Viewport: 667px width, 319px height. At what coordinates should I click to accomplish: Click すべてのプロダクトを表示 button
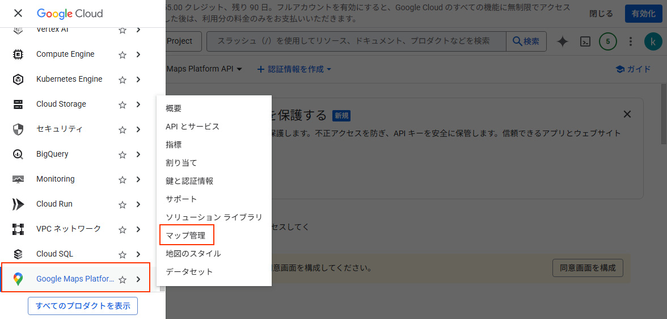click(83, 306)
